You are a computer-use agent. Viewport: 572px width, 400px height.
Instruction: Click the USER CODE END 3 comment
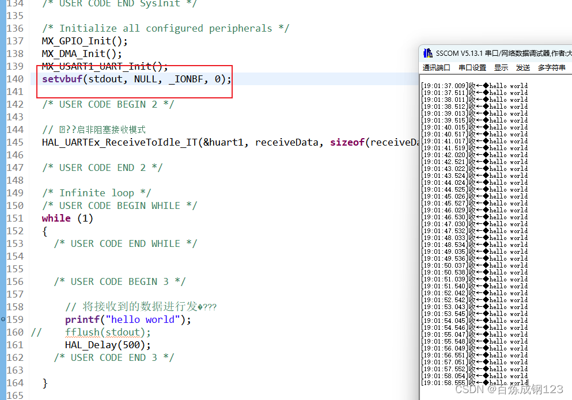point(114,358)
